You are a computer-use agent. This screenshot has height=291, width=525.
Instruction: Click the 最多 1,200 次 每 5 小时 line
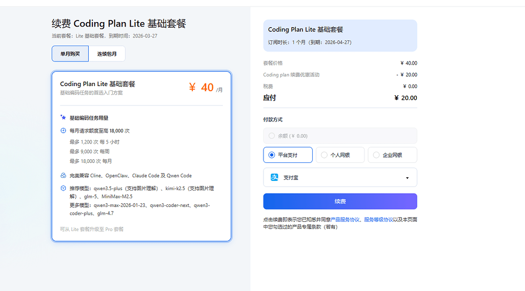point(94,142)
